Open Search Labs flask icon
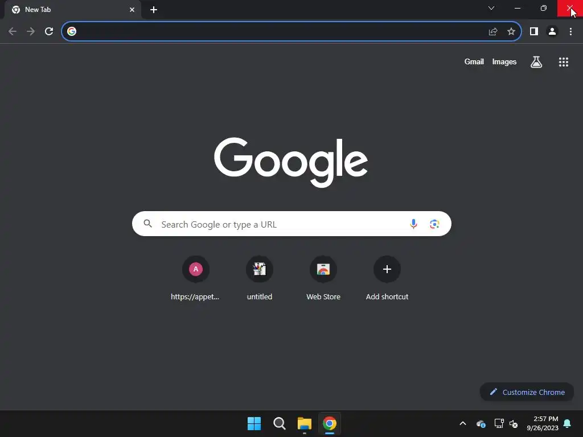Viewport: 583px width, 437px height. (x=536, y=61)
